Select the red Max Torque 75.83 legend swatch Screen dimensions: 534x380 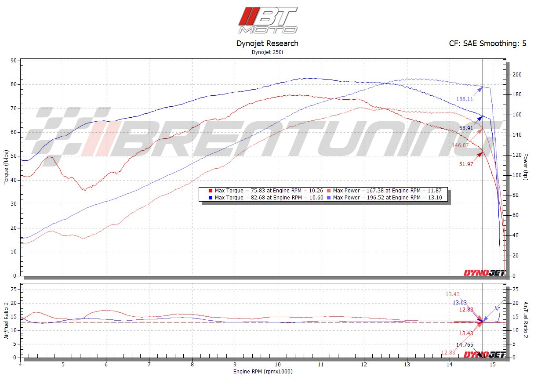(x=211, y=191)
